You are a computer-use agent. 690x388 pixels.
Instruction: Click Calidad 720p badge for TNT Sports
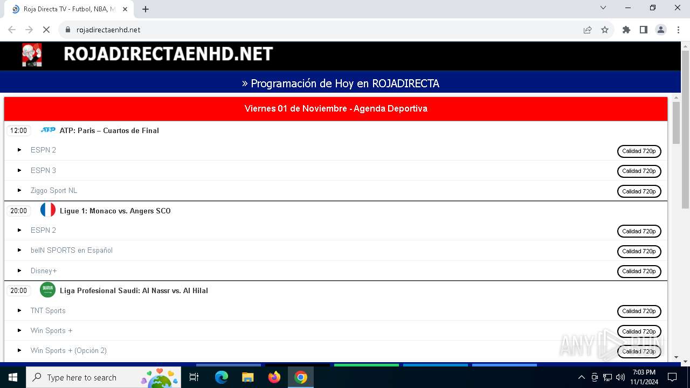(639, 311)
